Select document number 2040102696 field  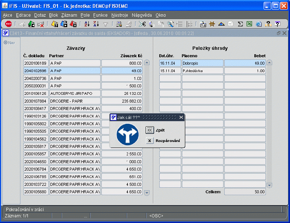click(x=36, y=71)
